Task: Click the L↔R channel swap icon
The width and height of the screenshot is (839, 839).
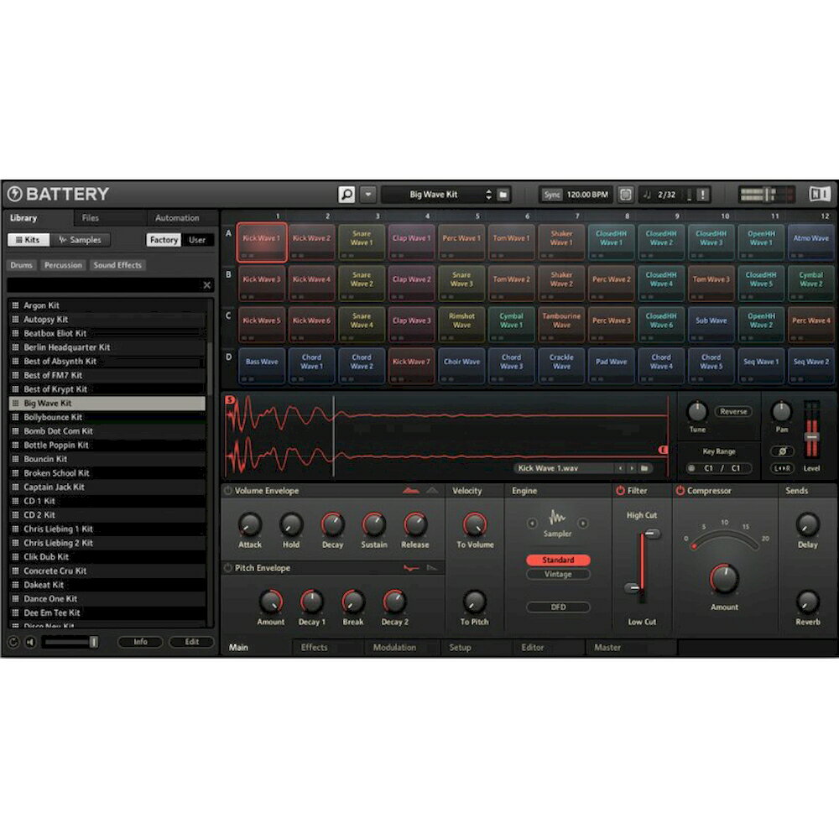Action: click(782, 468)
